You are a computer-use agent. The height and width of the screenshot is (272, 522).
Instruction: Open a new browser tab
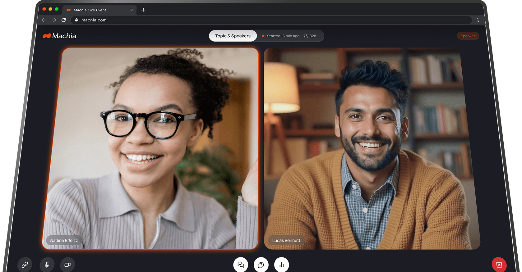tap(143, 10)
